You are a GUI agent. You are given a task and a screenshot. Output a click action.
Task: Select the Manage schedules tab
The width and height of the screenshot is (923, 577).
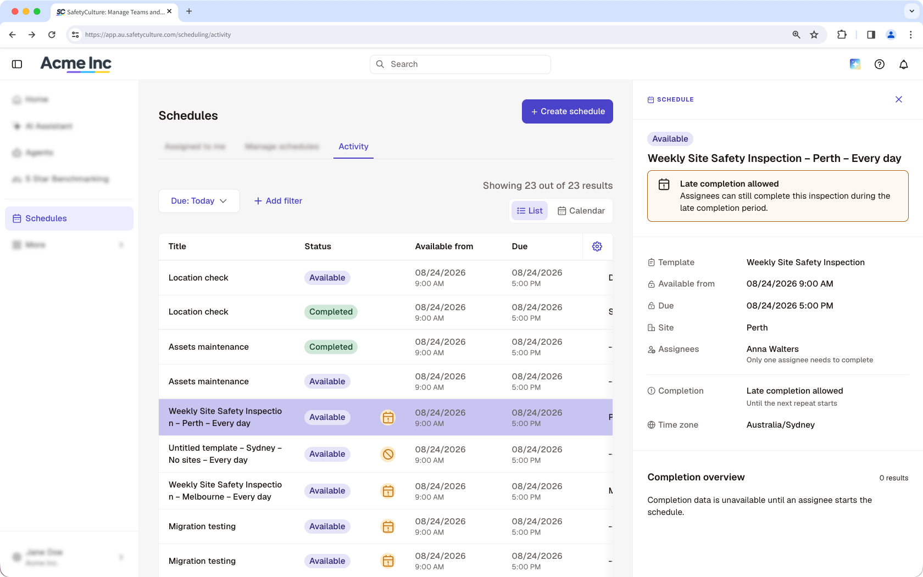tap(282, 147)
